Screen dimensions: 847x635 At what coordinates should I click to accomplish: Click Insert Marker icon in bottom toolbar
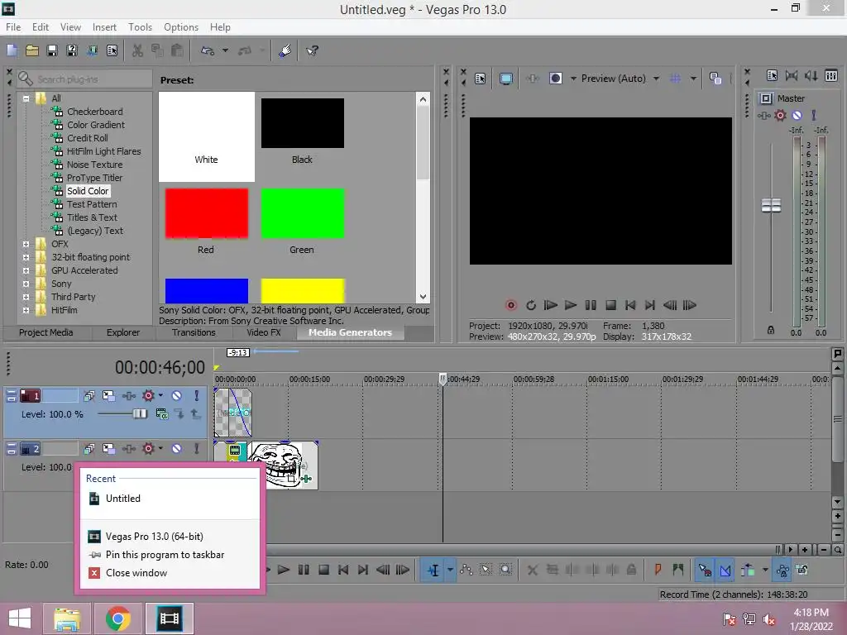[x=658, y=570]
